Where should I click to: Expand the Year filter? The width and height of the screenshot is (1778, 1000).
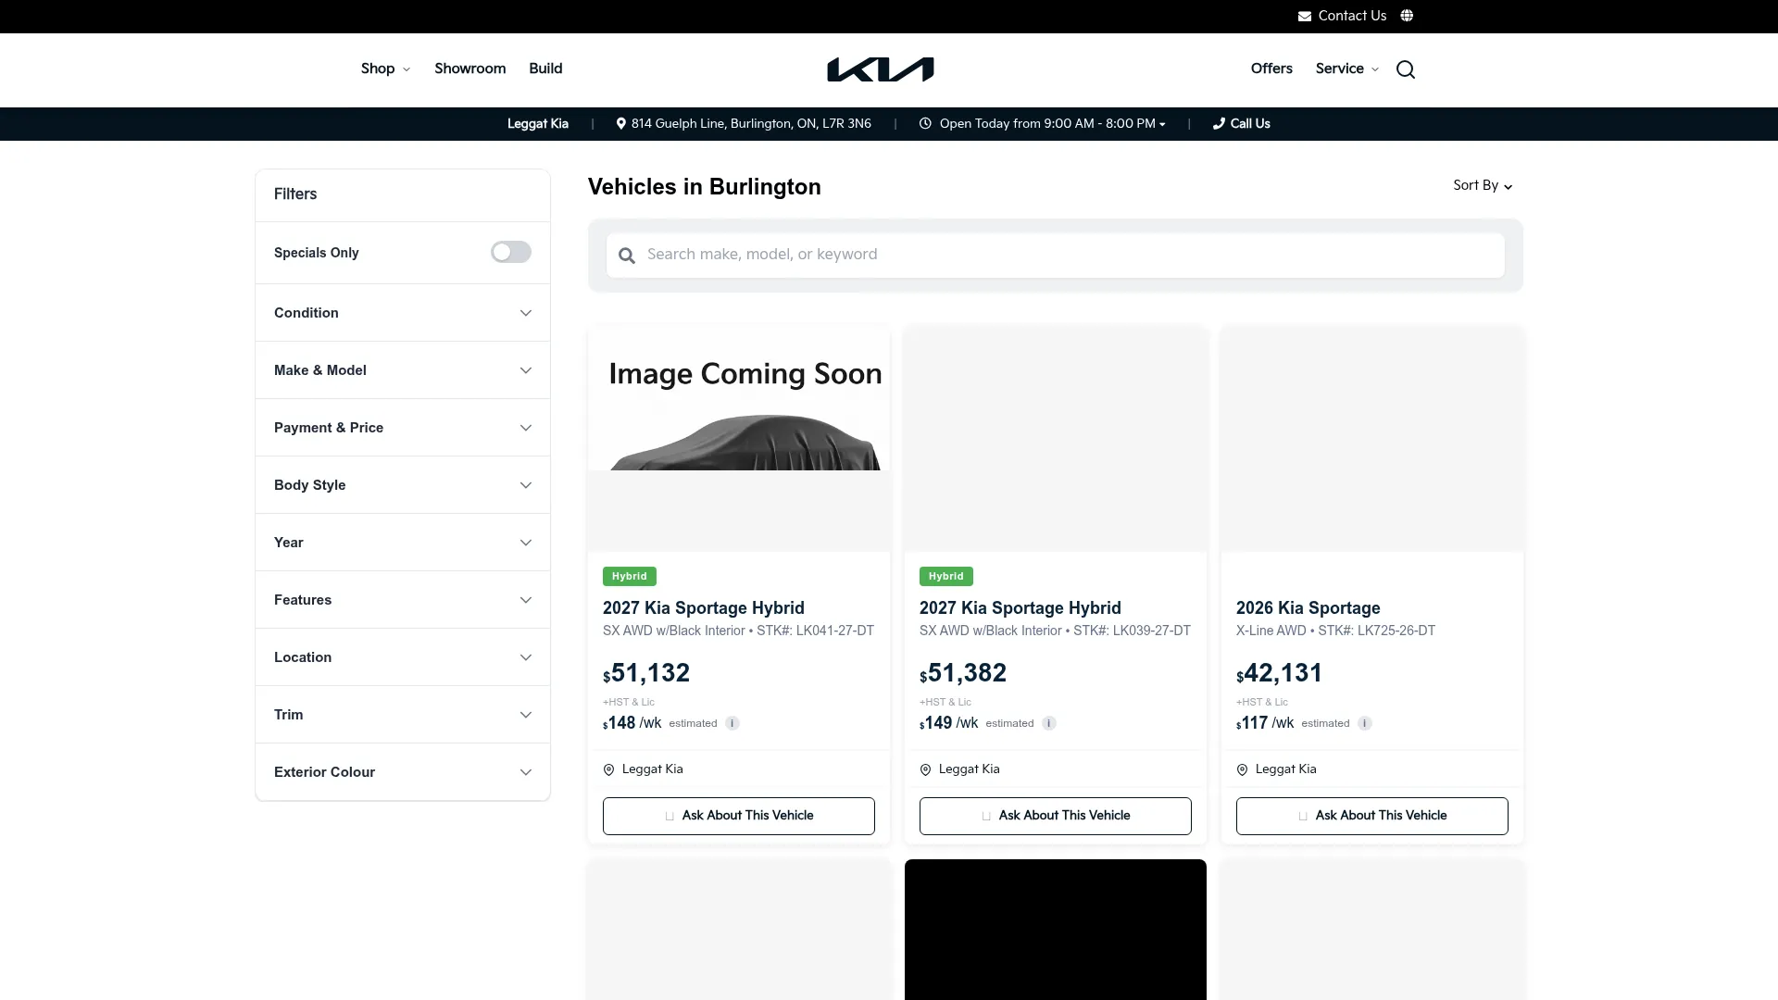pyautogui.click(x=402, y=543)
